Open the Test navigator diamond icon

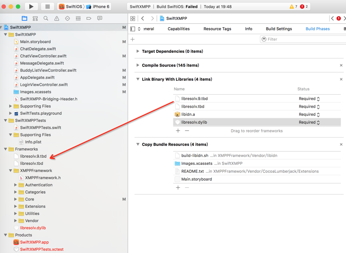coord(67,18)
